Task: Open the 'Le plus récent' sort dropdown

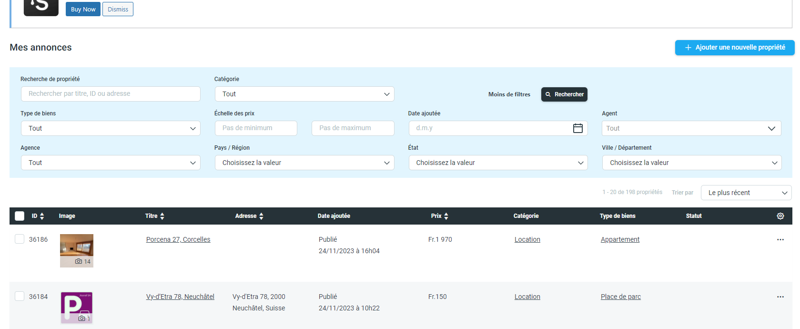Action: (746, 193)
